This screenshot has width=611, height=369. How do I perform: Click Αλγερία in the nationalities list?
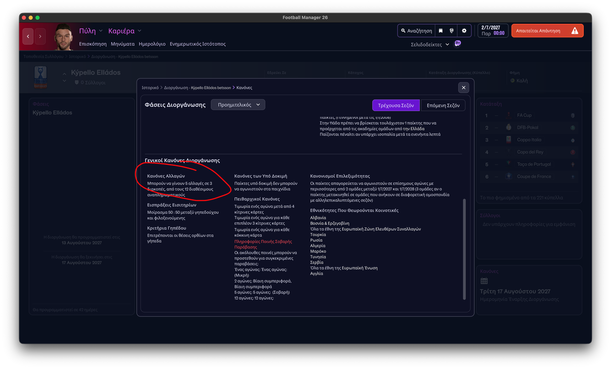[x=318, y=246]
